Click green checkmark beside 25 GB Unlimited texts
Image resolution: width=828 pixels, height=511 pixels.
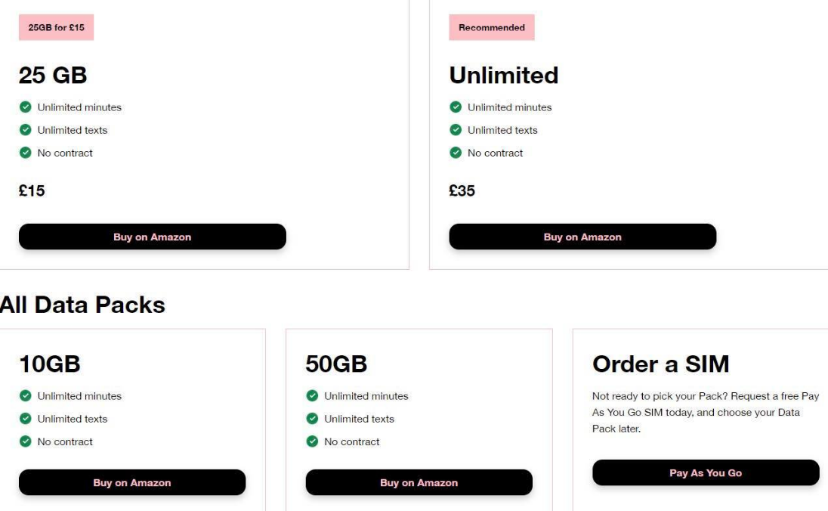pyautogui.click(x=26, y=130)
